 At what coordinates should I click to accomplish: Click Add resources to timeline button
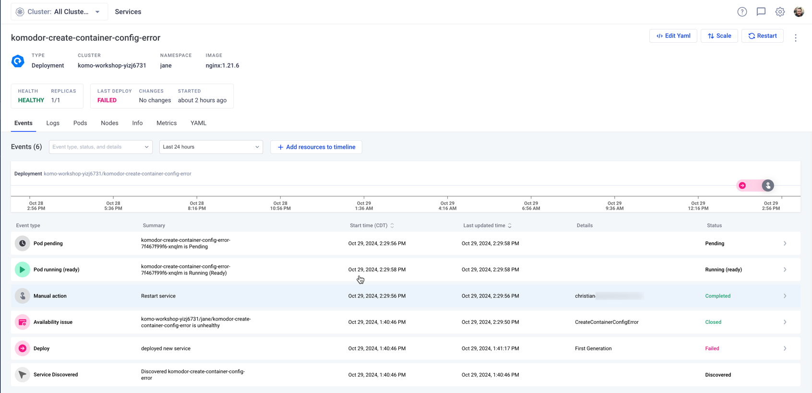click(x=316, y=147)
